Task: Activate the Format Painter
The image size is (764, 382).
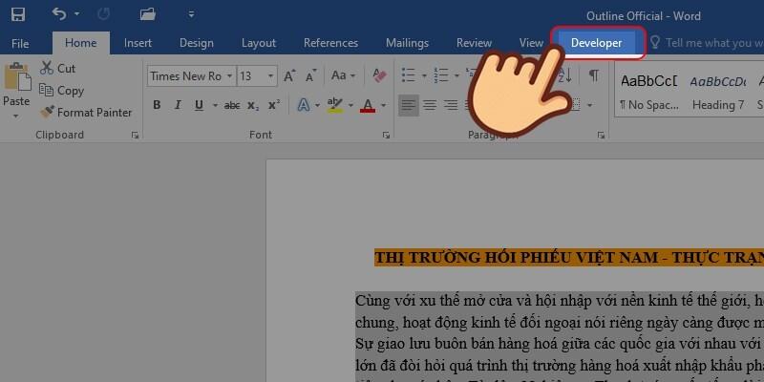Action: [x=86, y=113]
